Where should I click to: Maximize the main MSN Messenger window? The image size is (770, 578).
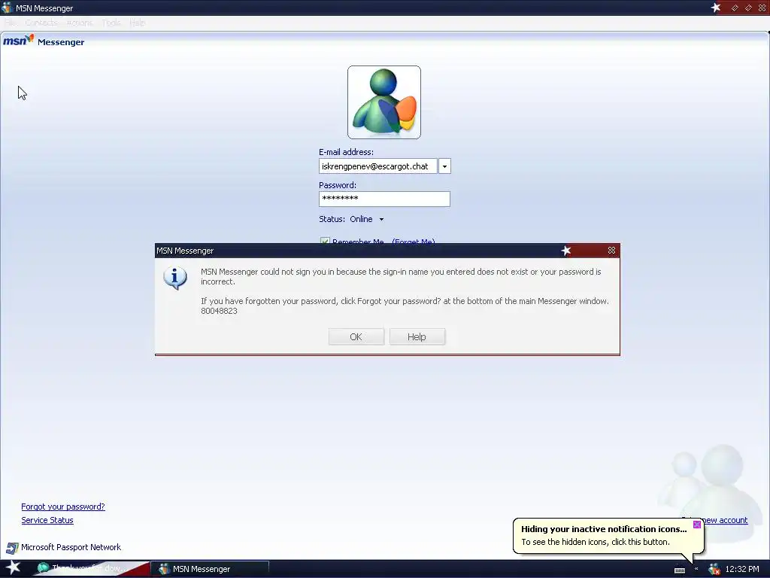click(748, 8)
